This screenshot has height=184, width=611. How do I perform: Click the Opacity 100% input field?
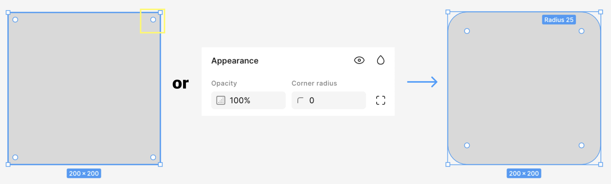pos(248,100)
